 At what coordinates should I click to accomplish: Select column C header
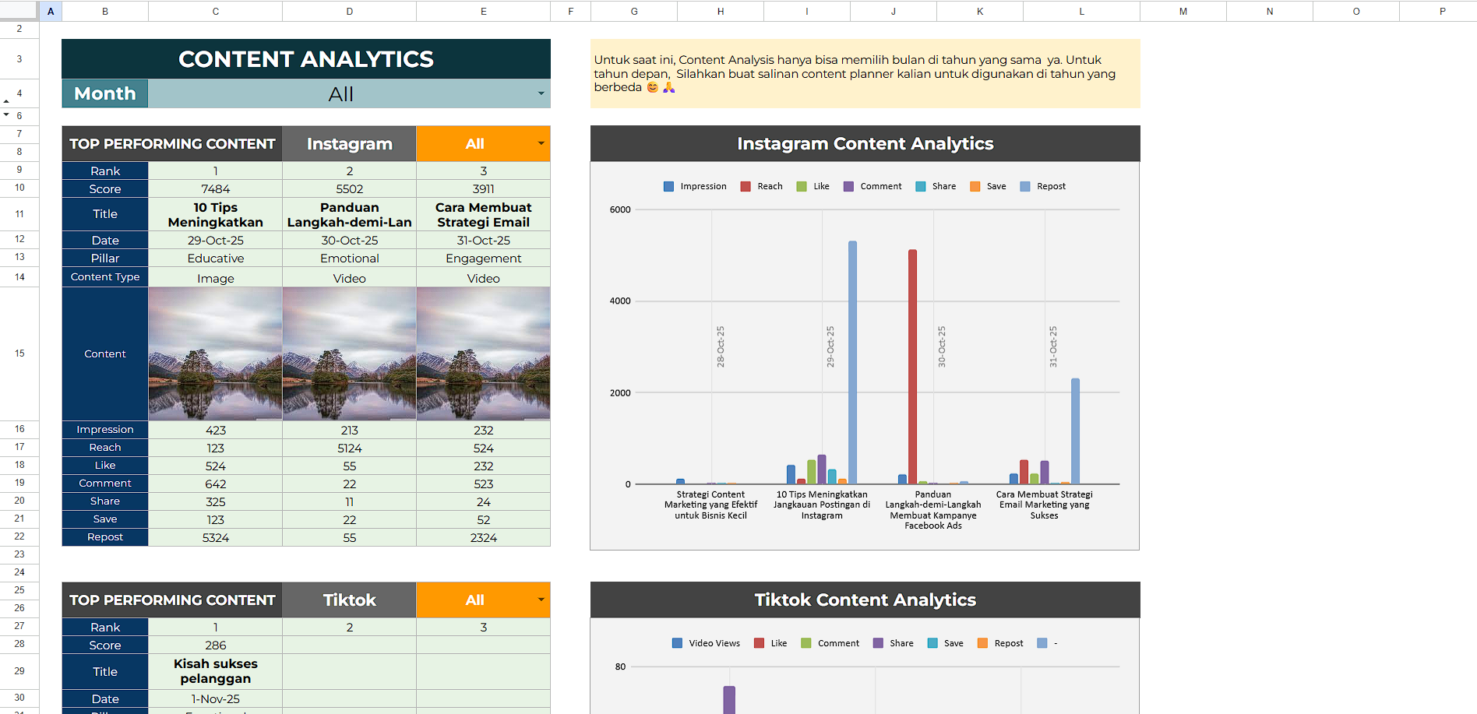point(216,11)
